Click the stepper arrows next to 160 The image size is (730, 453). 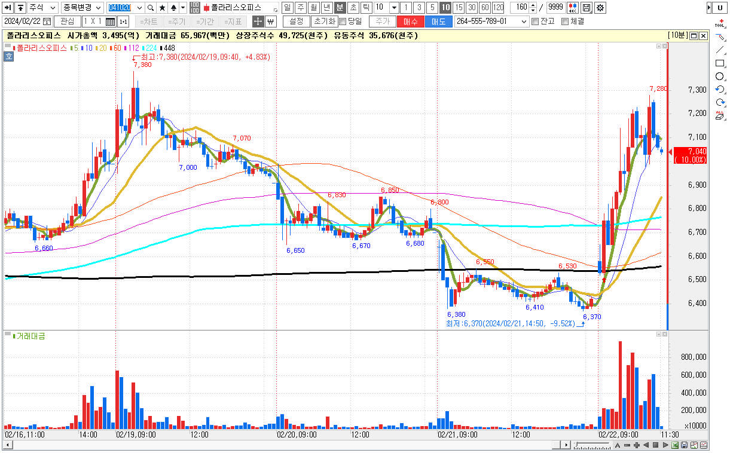tap(533, 8)
